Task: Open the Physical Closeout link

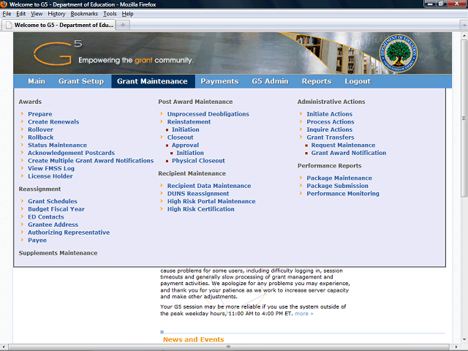Action: pos(198,161)
